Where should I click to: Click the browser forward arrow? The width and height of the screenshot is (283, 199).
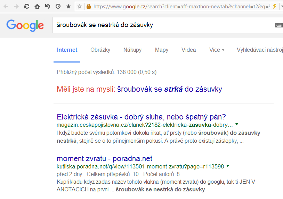coord(16,6)
